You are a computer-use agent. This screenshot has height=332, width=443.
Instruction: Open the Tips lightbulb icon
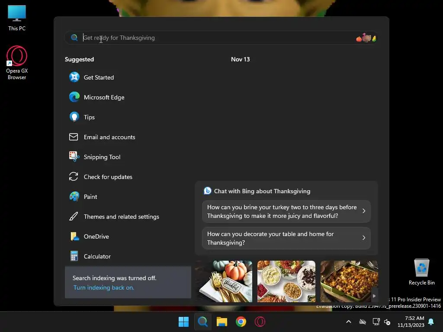[x=74, y=117]
